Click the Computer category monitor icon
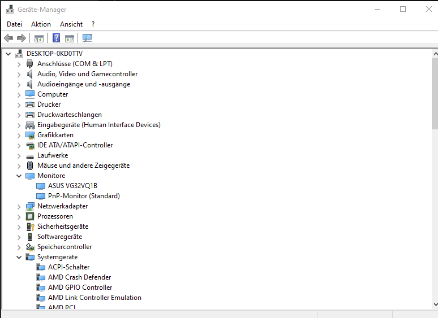438x318 pixels. coord(30,94)
